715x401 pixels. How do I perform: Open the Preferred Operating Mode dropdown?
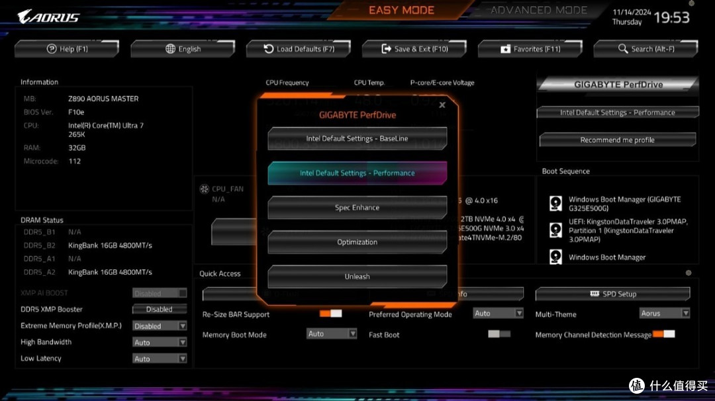coord(499,313)
